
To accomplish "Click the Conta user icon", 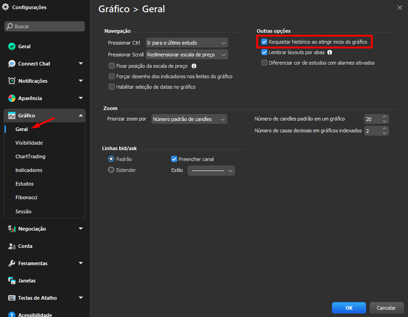I will tap(12, 246).
